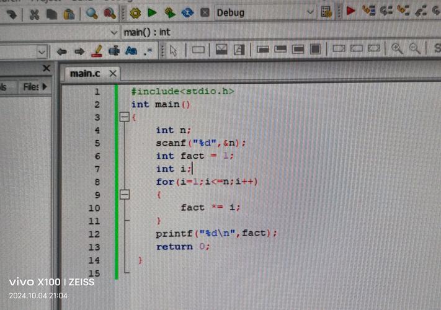Click the empty rectangle block icon
Screen dimensions: 441x310
[198, 50]
